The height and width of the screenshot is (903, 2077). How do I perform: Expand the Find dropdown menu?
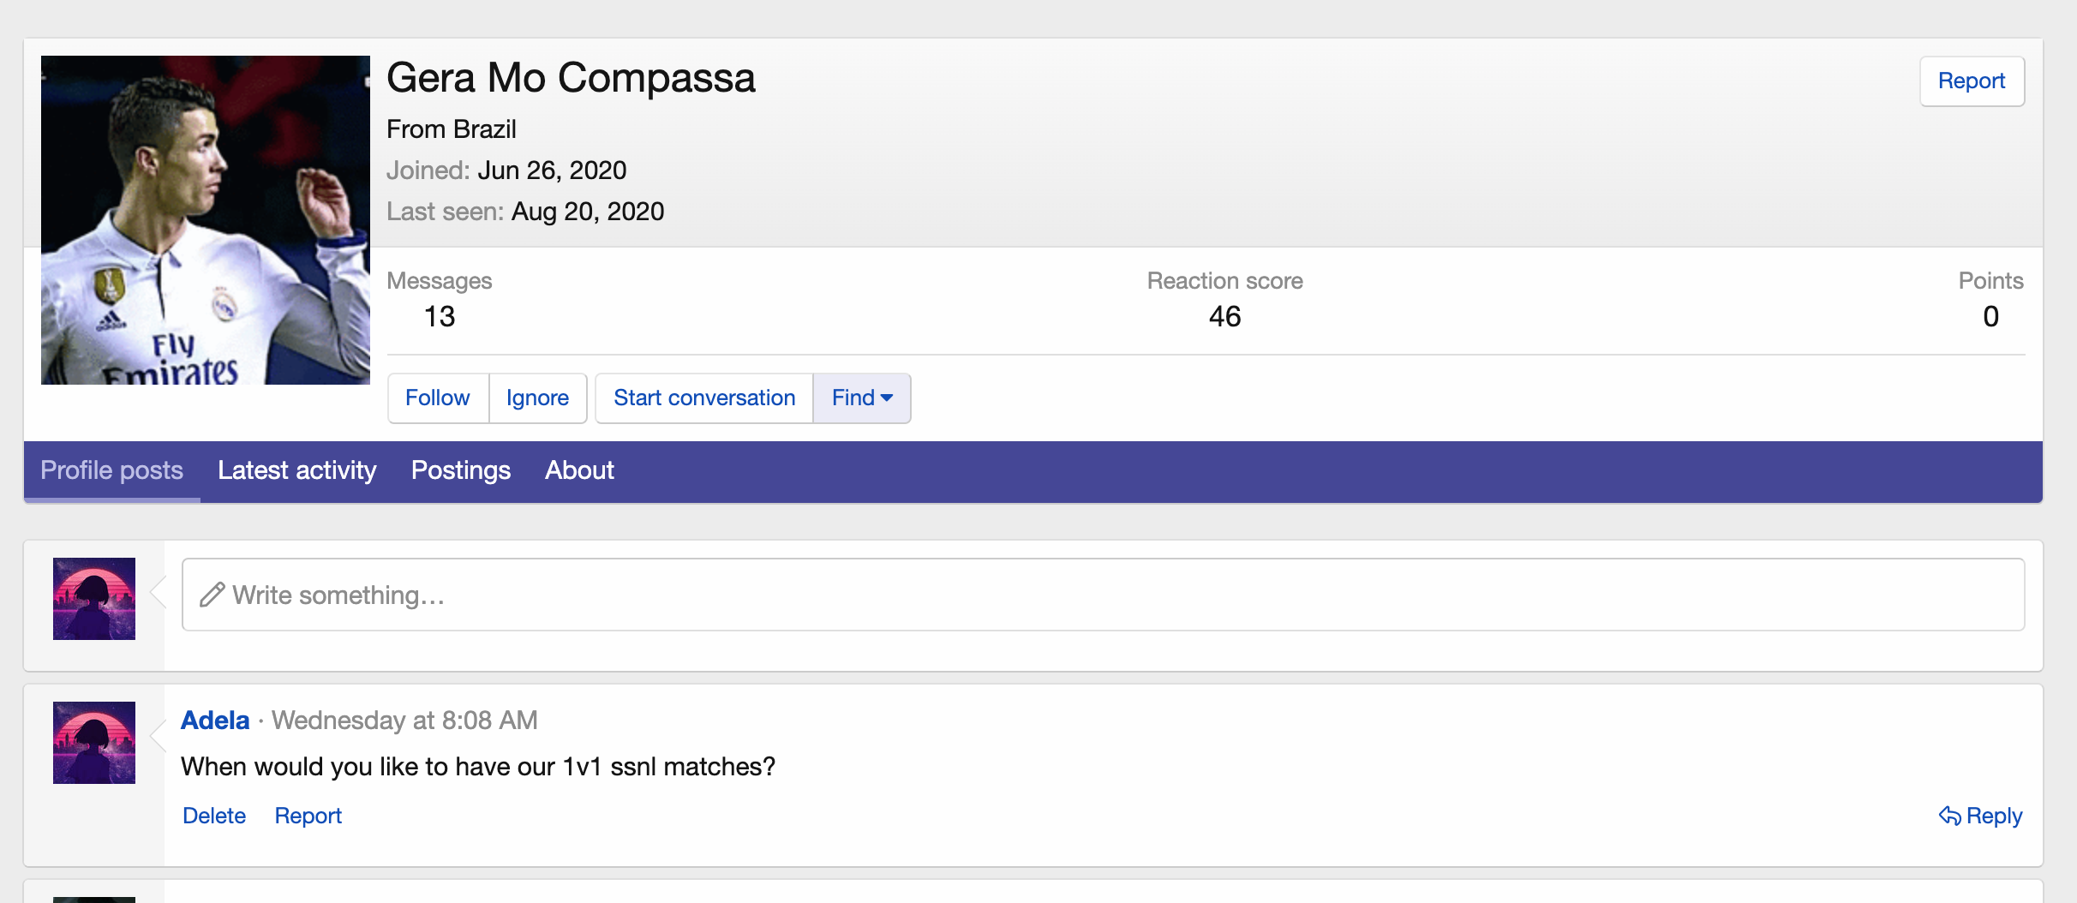(x=861, y=398)
